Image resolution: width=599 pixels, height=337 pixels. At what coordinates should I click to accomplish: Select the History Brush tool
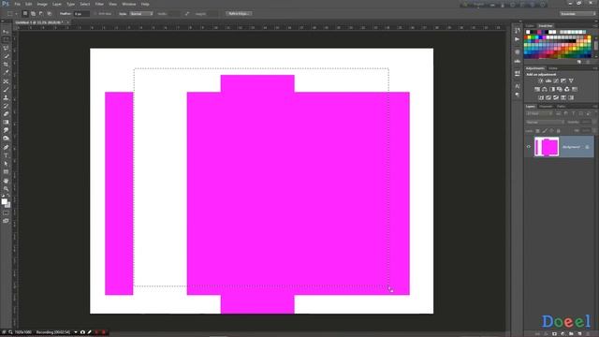coord(6,106)
